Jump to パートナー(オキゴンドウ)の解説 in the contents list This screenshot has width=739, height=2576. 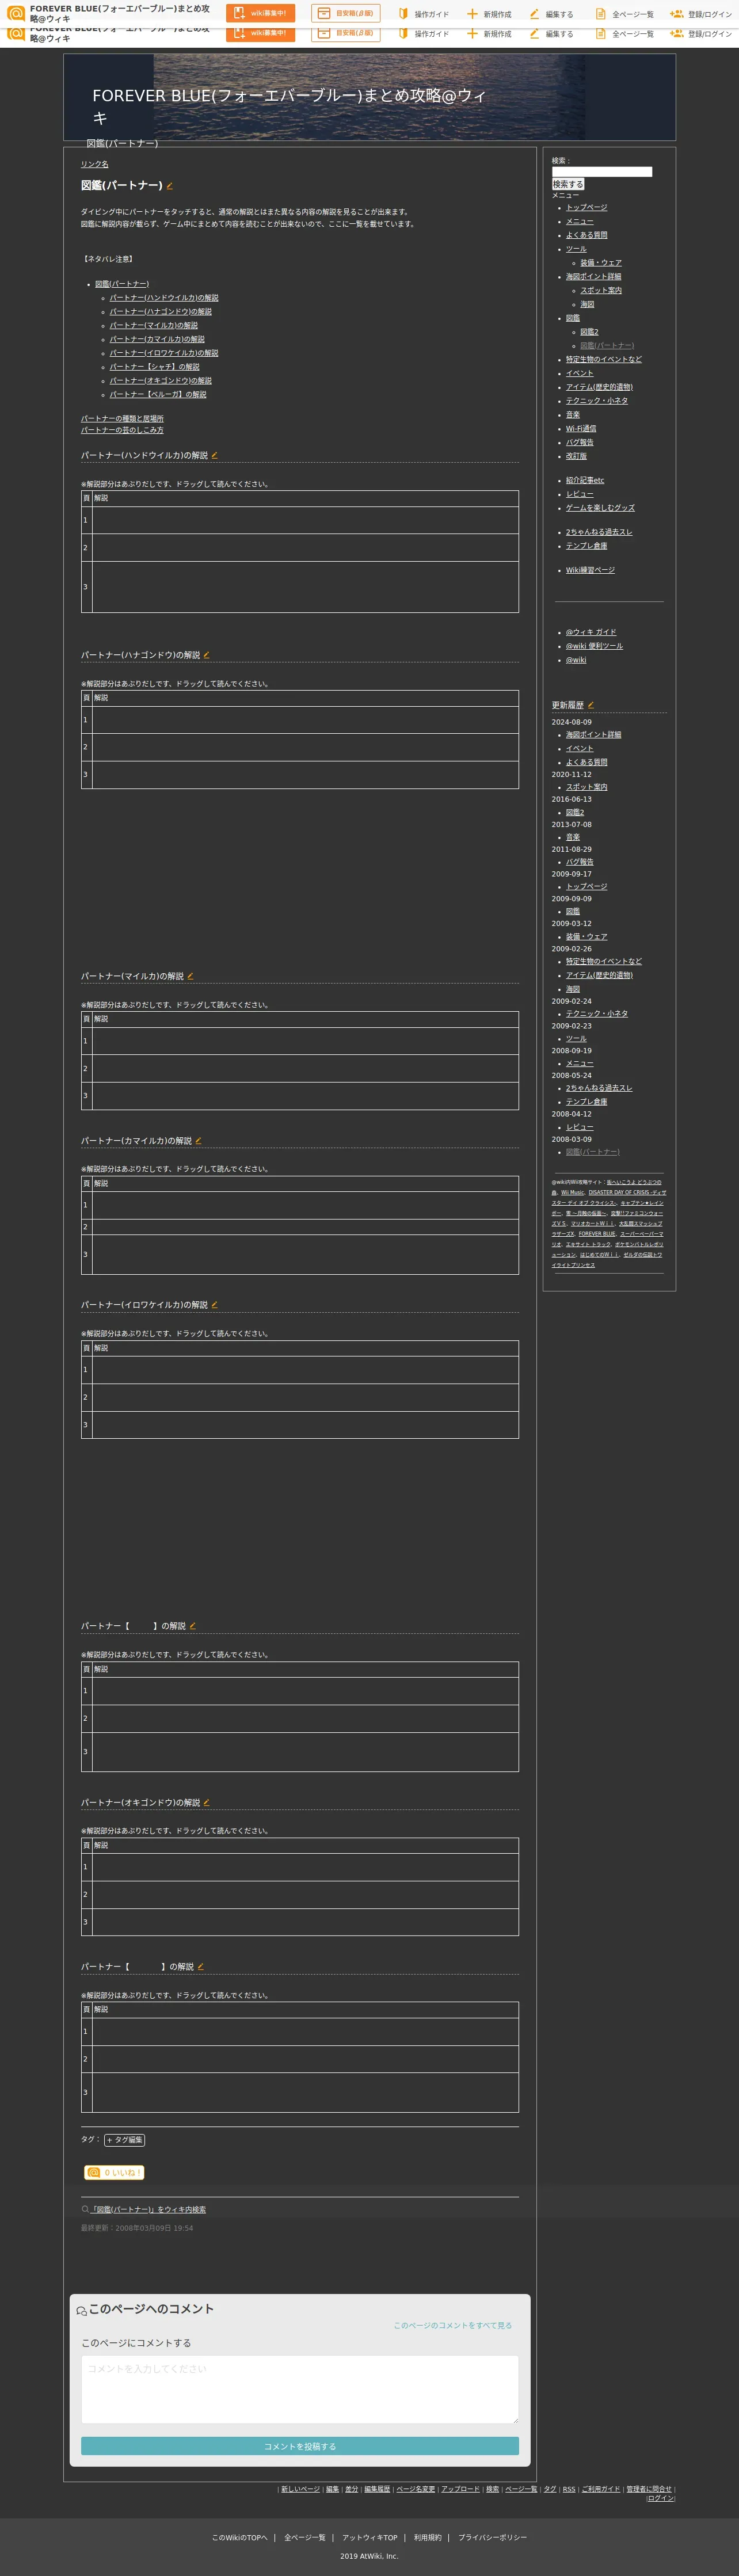(161, 381)
